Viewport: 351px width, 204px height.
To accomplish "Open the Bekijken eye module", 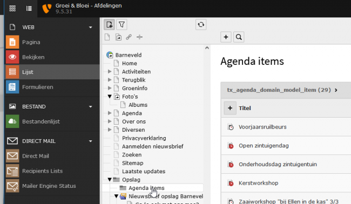I will point(12,57).
